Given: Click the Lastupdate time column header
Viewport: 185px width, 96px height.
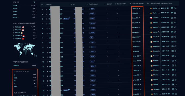Looking at the screenshot, I should coord(166,3).
